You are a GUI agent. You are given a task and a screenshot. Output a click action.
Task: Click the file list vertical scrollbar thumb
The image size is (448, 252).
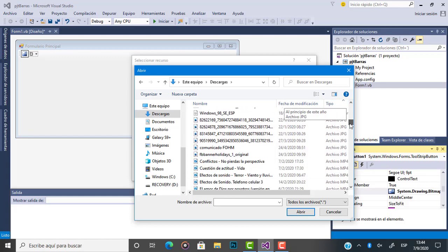coord(351,122)
